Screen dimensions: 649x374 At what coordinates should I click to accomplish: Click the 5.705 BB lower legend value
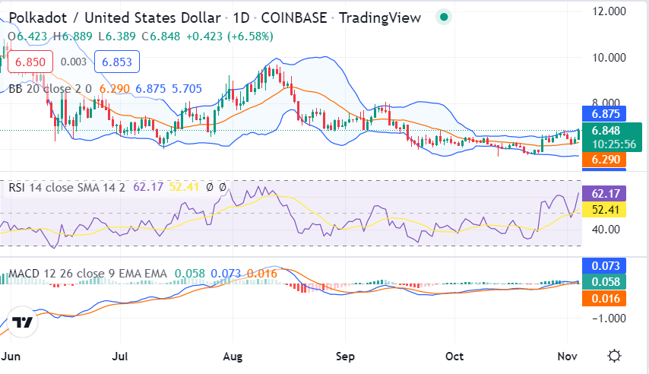click(x=187, y=89)
